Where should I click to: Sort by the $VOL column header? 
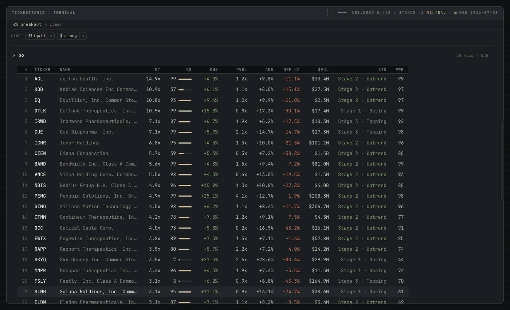[323, 69]
